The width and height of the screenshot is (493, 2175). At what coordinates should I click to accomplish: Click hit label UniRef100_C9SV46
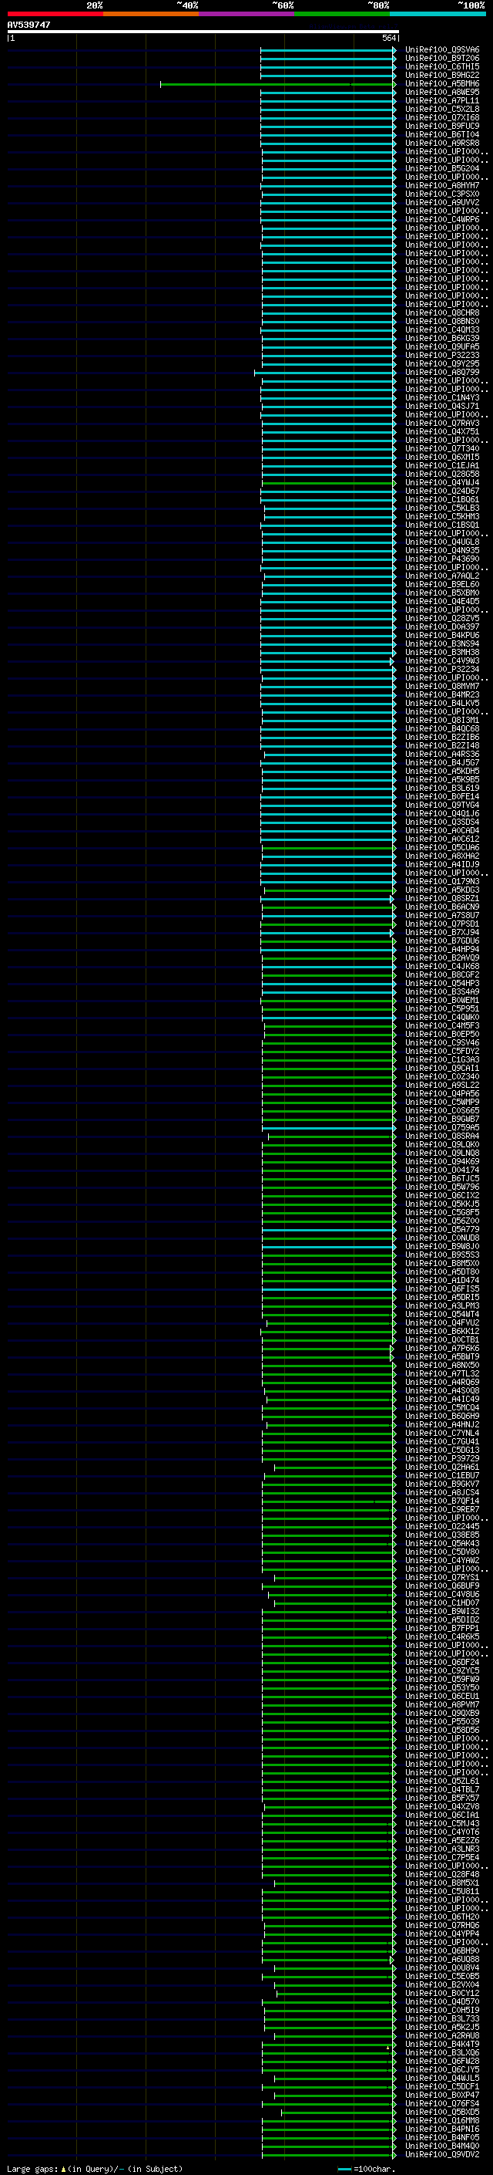442,1043
